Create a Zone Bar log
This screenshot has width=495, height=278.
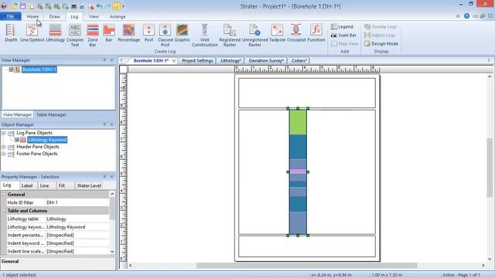tap(93, 36)
